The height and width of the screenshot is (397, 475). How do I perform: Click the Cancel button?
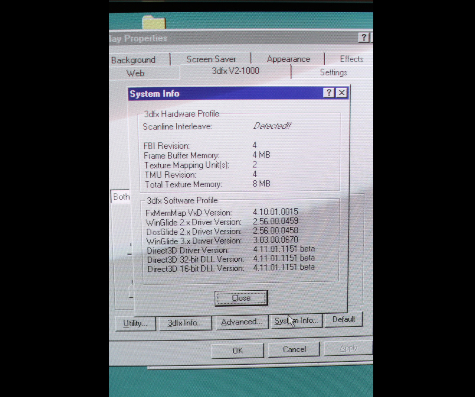coord(294,349)
